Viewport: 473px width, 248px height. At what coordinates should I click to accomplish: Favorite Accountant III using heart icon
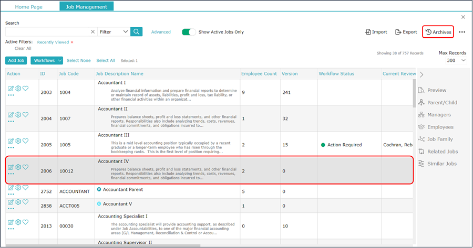25,141
